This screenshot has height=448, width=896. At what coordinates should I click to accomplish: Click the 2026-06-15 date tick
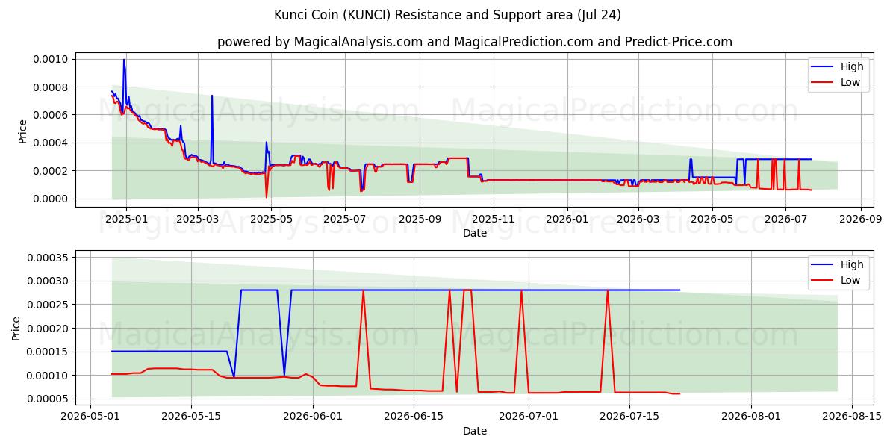[414, 416]
